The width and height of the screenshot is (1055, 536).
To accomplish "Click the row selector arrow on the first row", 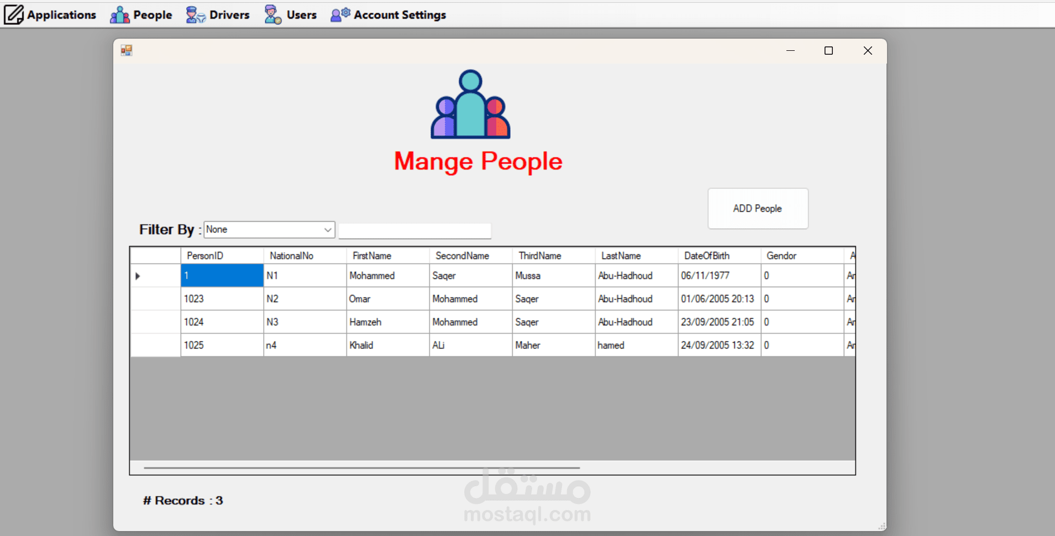I will pyautogui.click(x=137, y=275).
